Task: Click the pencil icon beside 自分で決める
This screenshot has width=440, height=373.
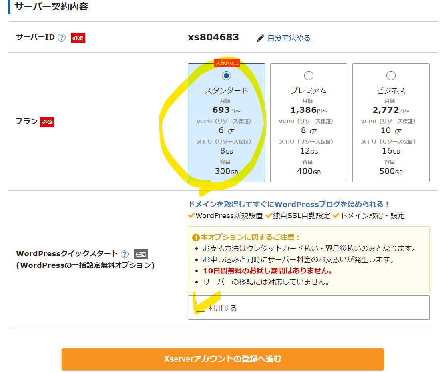Action: [x=261, y=38]
